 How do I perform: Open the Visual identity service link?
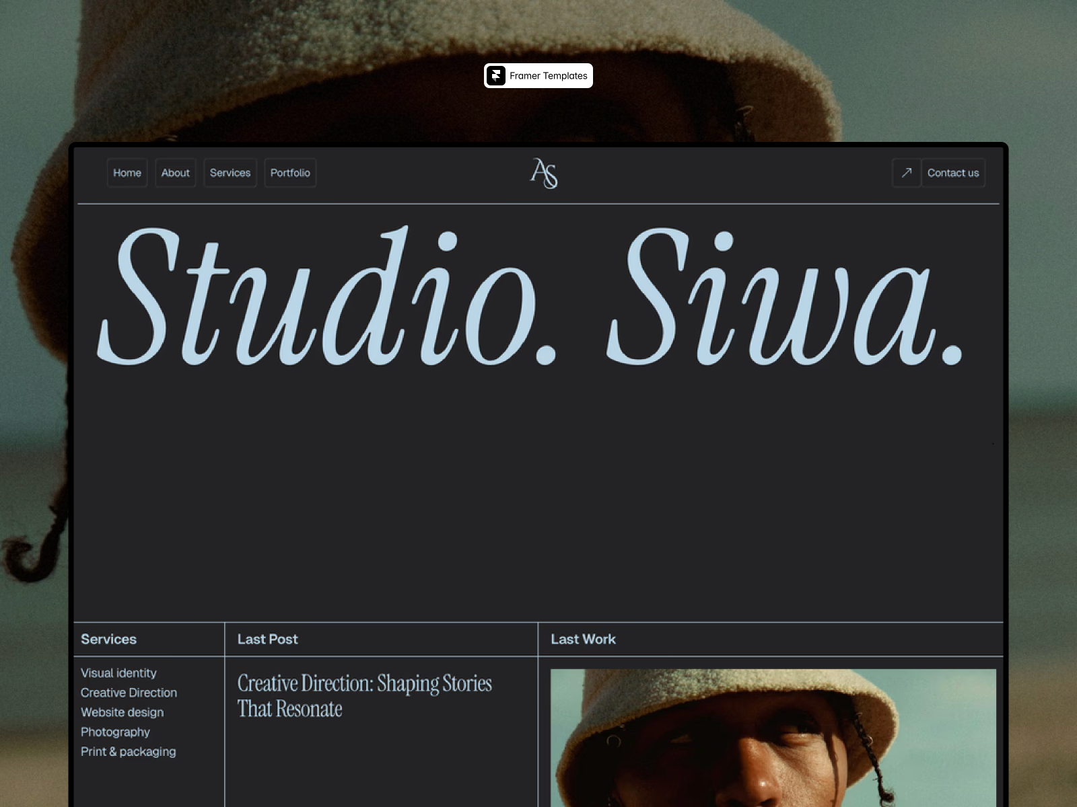pos(118,673)
